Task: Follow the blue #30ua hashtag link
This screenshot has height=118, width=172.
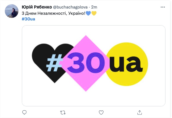Action: pyautogui.click(x=29, y=19)
